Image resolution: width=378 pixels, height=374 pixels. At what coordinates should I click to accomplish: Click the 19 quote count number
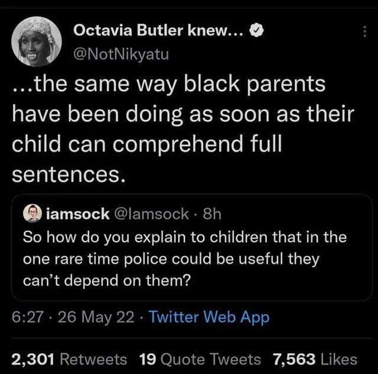pos(147,359)
